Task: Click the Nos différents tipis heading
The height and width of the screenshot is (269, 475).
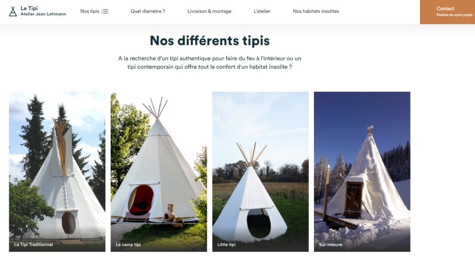Action: click(x=210, y=41)
